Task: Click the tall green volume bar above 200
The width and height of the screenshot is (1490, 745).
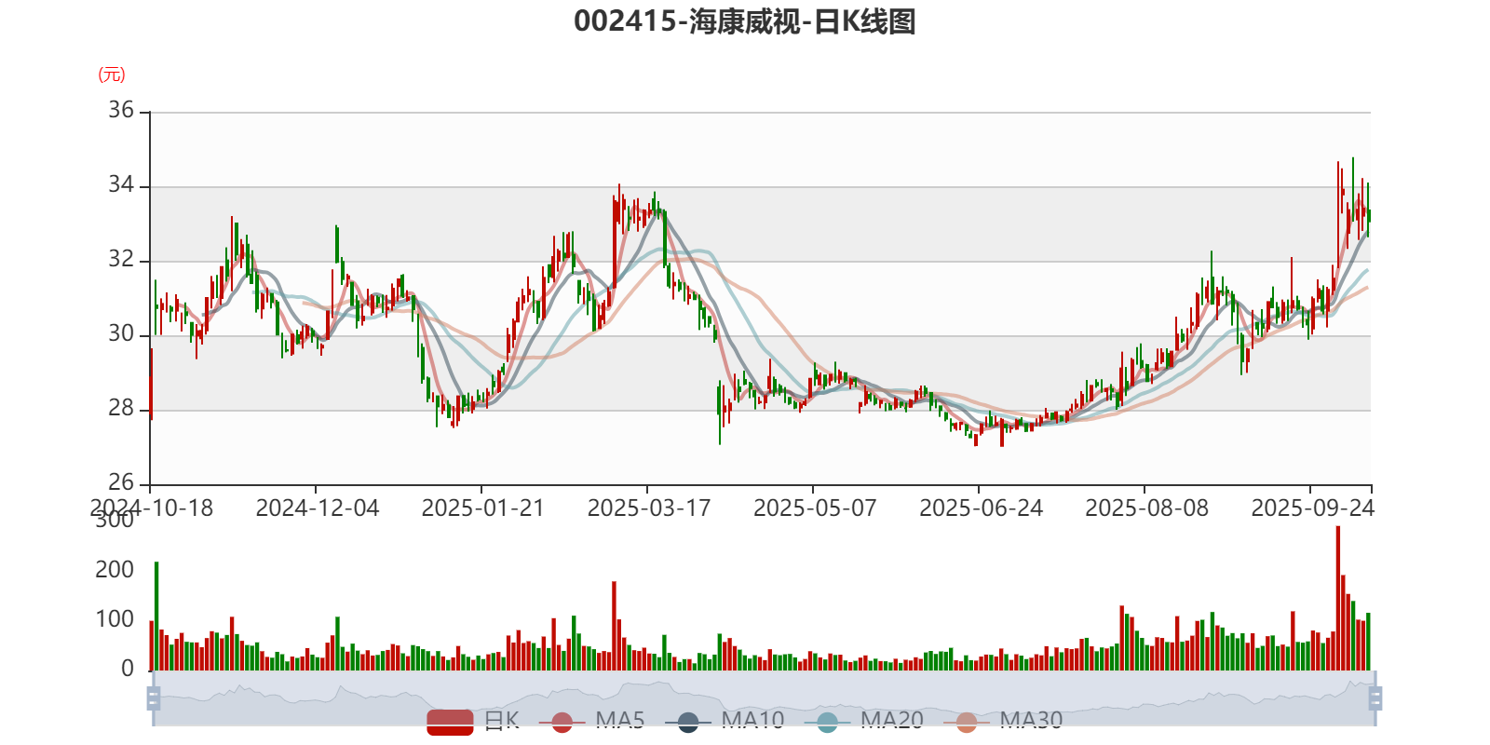Action: [156, 616]
